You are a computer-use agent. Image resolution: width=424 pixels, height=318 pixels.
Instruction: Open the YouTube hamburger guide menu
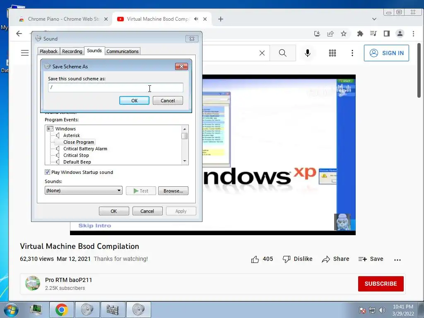click(x=25, y=53)
